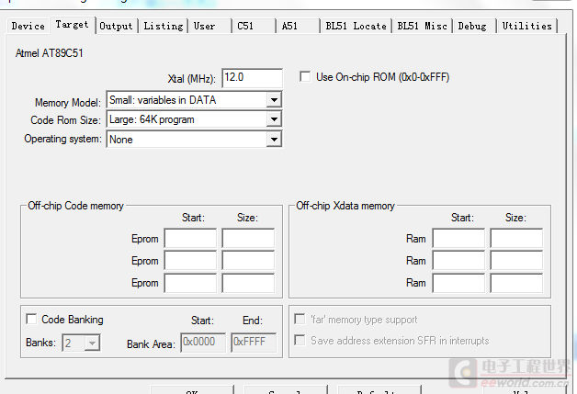Click the Atmel AT89C51 device label
The width and height of the screenshot is (577, 394).
49,53
